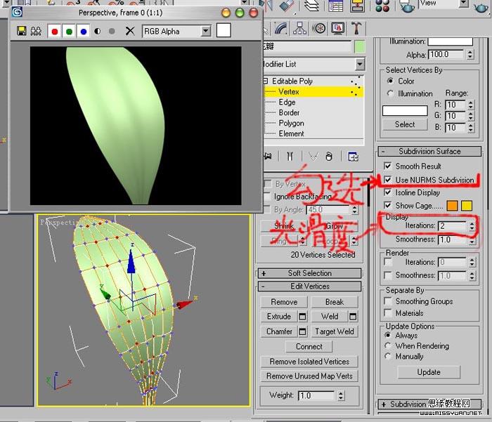The height and width of the screenshot is (422, 492).
Task: Toggle the green channel in render window
Action: tap(69, 32)
